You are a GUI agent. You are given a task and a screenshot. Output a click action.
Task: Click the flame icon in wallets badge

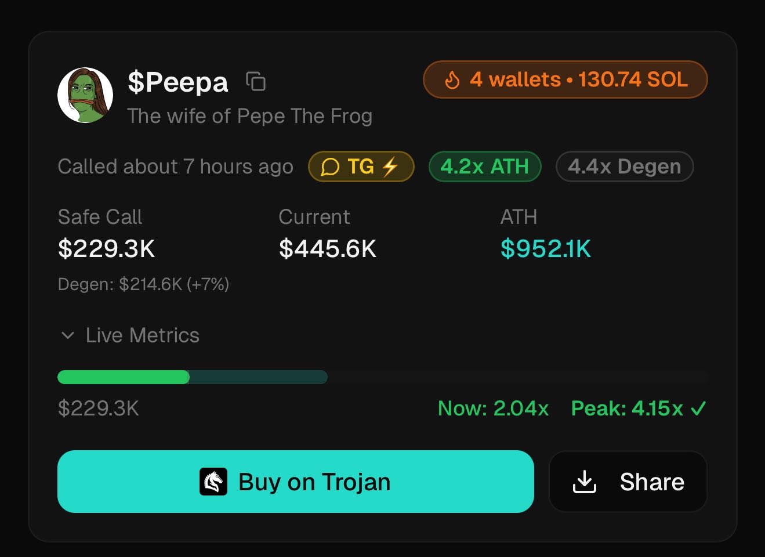tap(452, 80)
